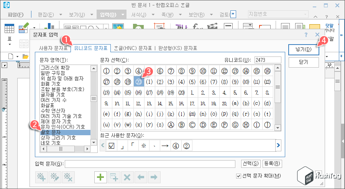Screen dimensions: 345x189
Task: Select parenthesized (a) character
Action: coord(235,103)
